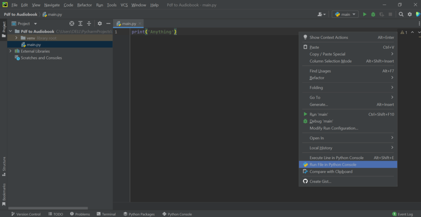Open the Event Log
The image size is (421, 217).
tap(402, 214)
